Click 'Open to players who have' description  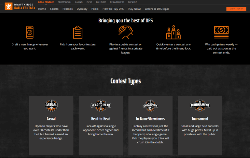click(x=51, y=132)
